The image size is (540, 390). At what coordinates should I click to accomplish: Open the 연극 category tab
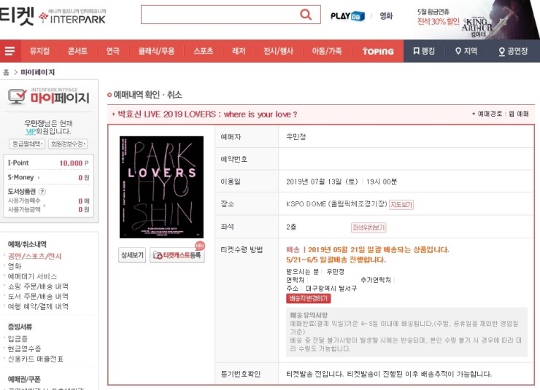113,51
